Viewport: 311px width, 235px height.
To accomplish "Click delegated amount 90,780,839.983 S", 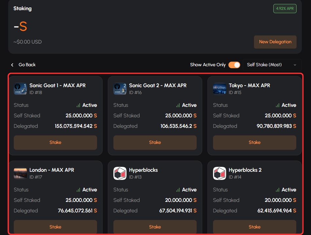I will point(276,126).
